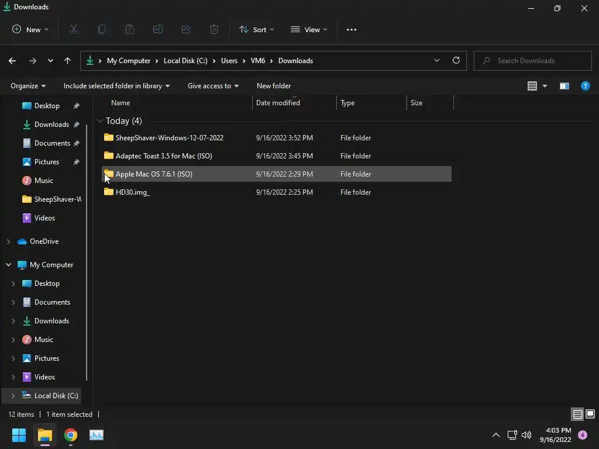Expand the OneDrive tree node
The height and width of the screenshot is (449, 599).
point(8,241)
